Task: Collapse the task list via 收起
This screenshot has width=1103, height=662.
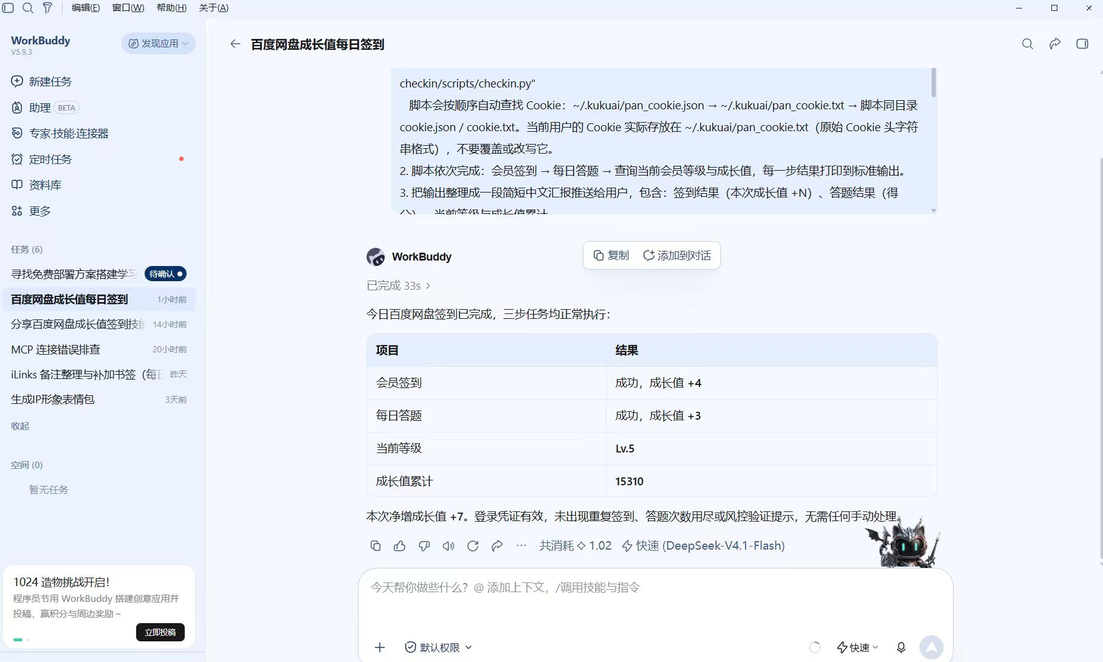Action: click(20, 426)
